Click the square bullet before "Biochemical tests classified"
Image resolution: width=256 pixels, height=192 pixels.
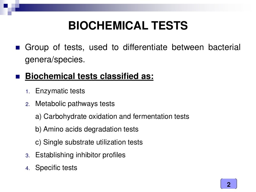[x=17, y=77]
